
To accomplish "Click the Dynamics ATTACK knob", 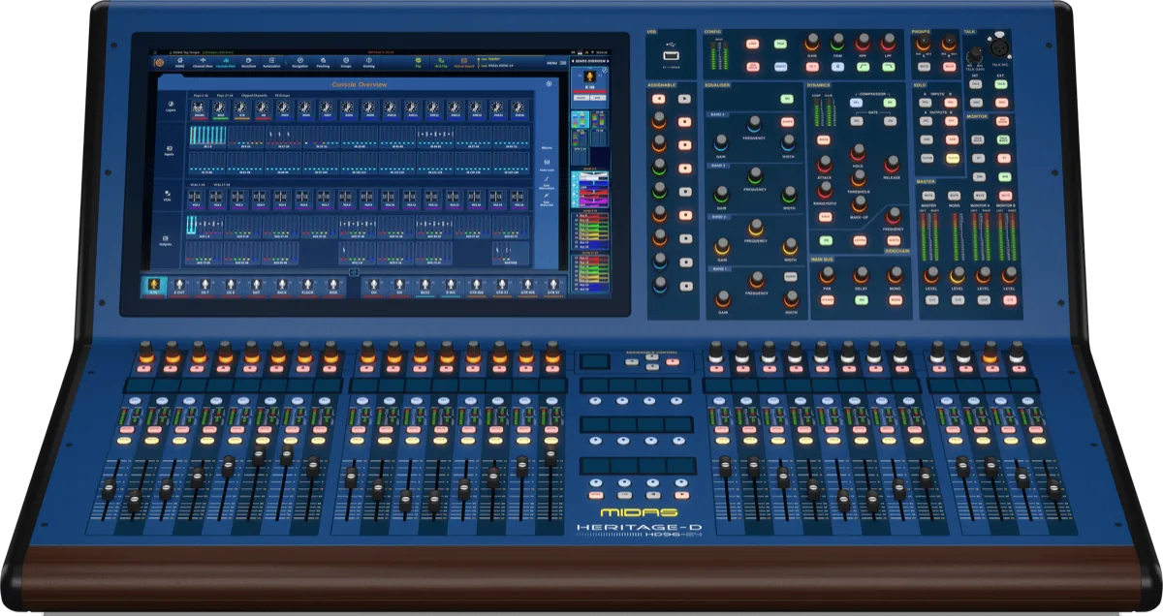I will (x=824, y=164).
